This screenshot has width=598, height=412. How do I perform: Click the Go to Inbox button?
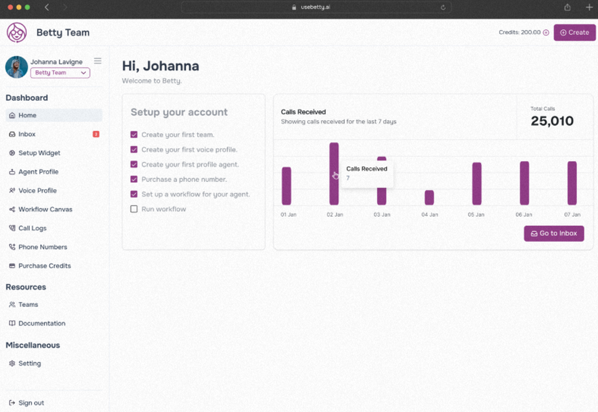554,233
